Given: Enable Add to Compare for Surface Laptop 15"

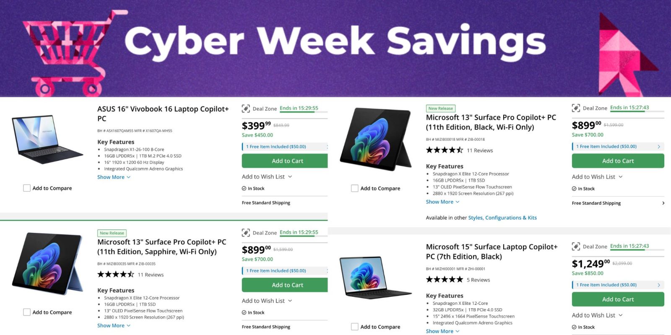Looking at the screenshot, I should click(355, 327).
